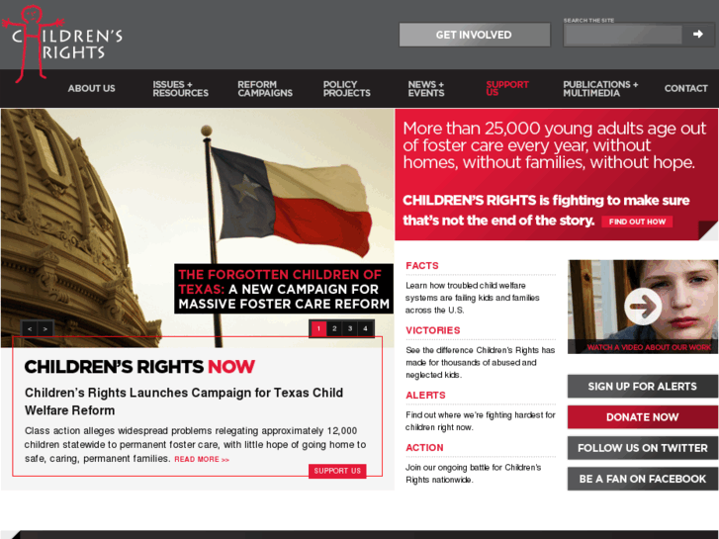Advance to next slide with > arrow
The height and width of the screenshot is (539, 719).
[x=45, y=328]
